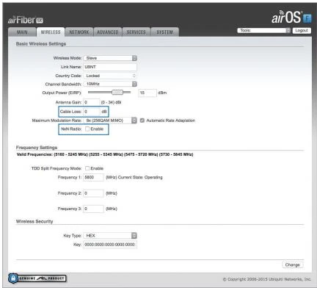Click the Output Power dBm value field
317x288 pixels.
(147, 93)
